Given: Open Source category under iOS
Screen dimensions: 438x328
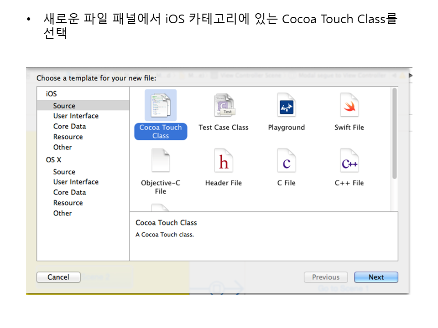Looking at the screenshot, I should 64,106.
